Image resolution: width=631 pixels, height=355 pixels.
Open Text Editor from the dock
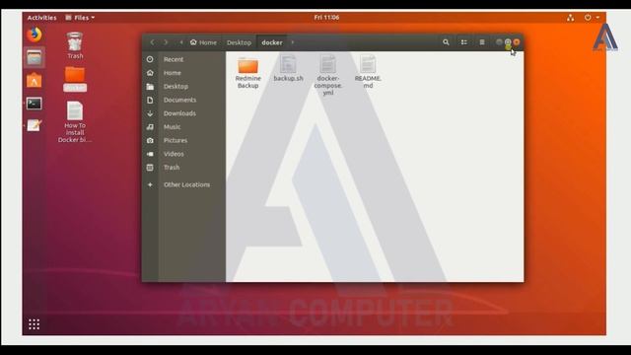[x=35, y=125]
